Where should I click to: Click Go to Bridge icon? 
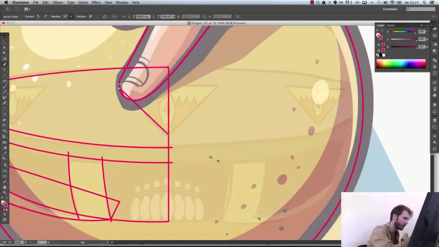pos(17,9)
